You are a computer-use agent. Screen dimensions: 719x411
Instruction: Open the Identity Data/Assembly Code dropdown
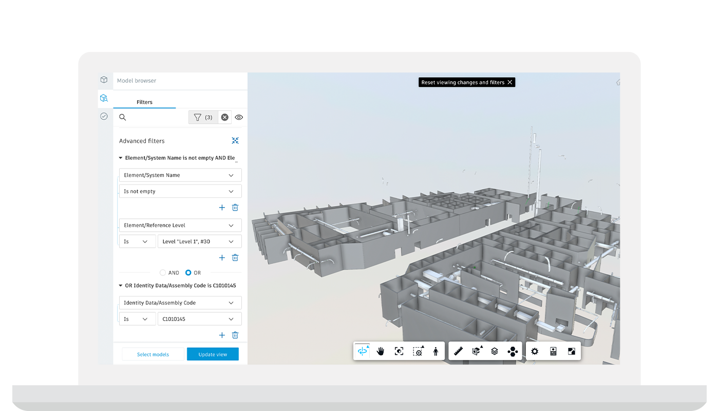180,303
